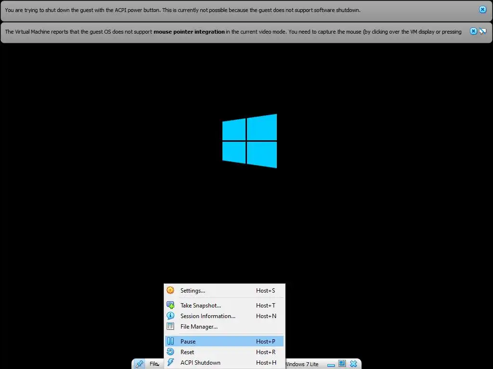This screenshot has height=369, width=493.
Task: Choose ACPI Shutdown entry
Action: pyautogui.click(x=224, y=363)
